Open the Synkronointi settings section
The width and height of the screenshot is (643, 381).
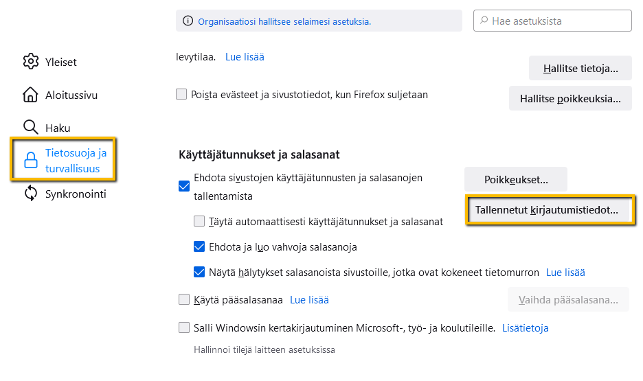[x=76, y=194]
